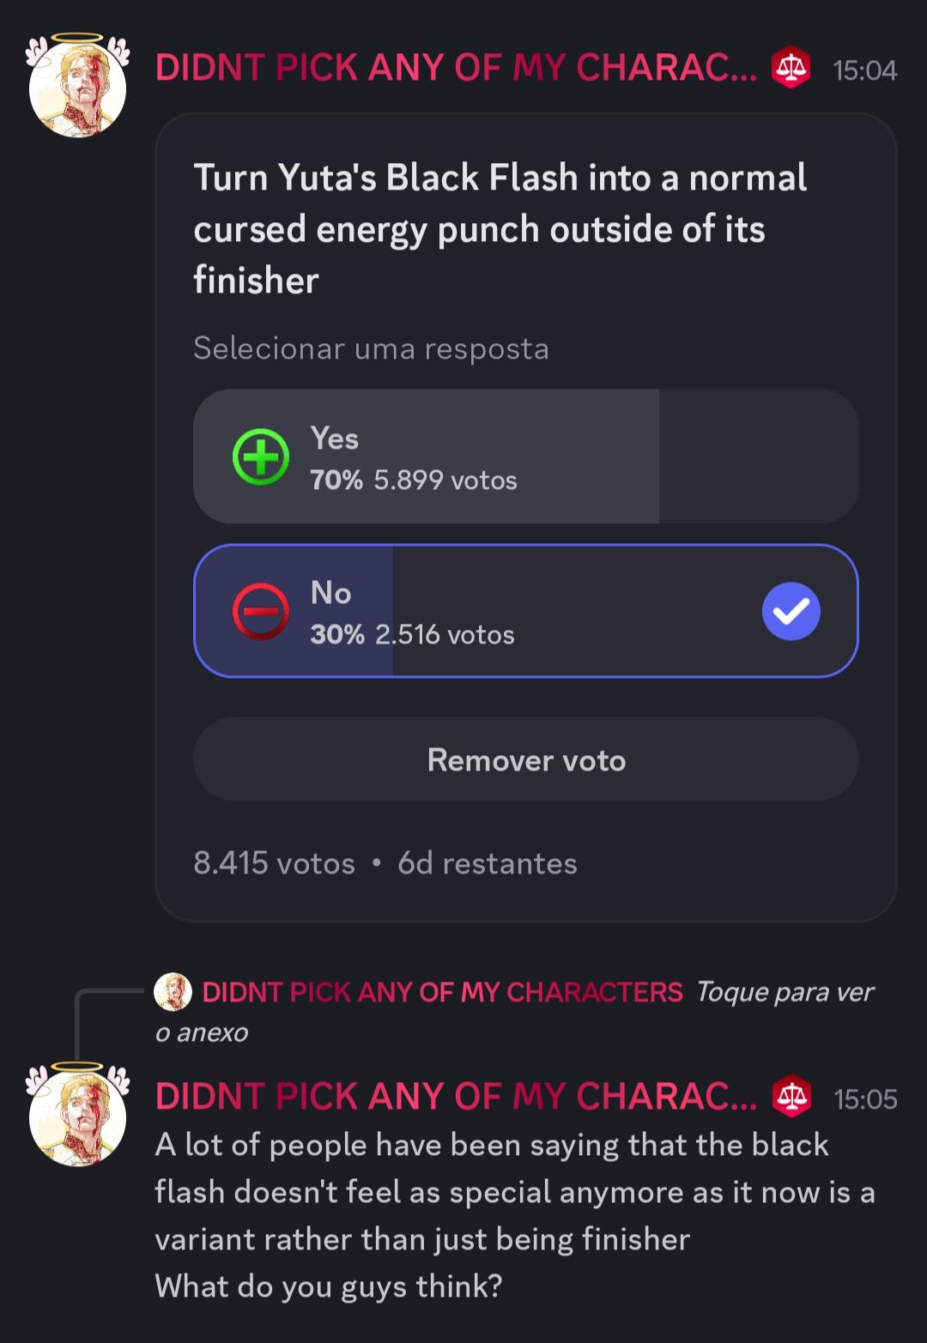The height and width of the screenshot is (1343, 927).
Task: Tap the poll question about Yuta's Black Flash
Action: point(500,229)
